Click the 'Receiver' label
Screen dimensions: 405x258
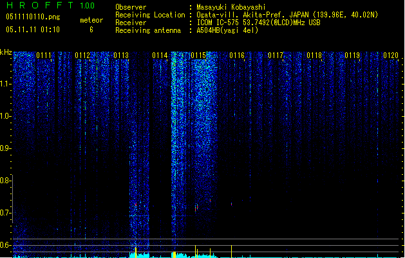131,23
